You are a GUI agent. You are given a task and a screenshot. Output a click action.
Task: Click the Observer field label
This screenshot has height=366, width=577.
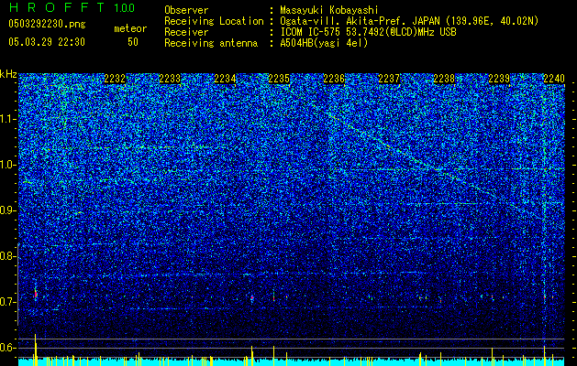coord(186,10)
